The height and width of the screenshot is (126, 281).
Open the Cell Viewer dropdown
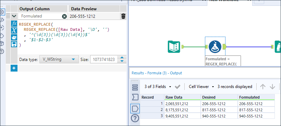[201, 87]
